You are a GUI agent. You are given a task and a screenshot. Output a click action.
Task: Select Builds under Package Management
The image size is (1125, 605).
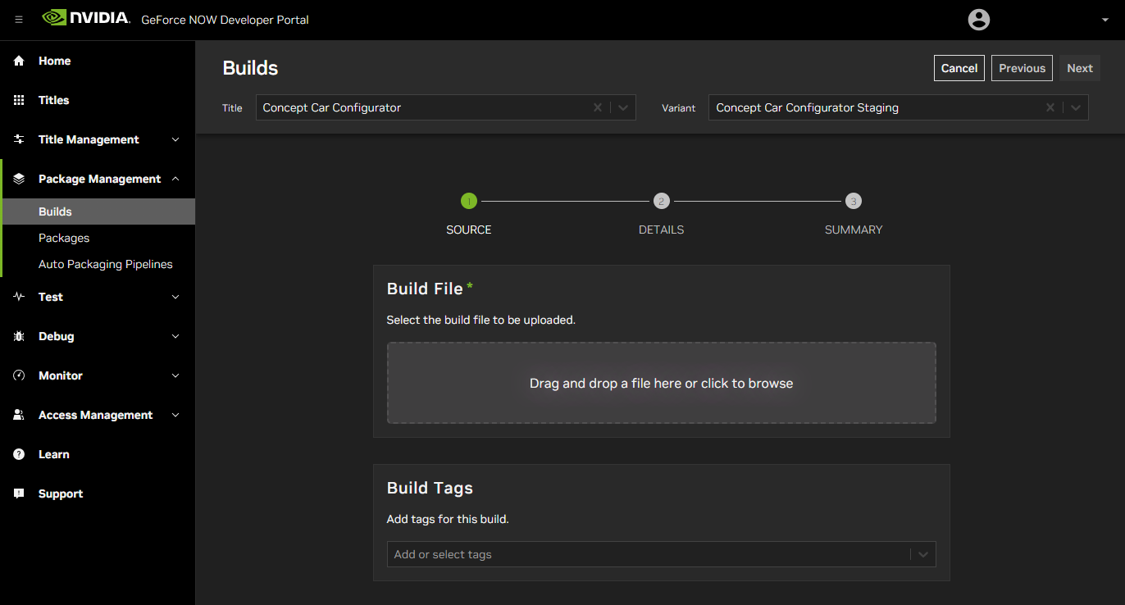point(98,212)
